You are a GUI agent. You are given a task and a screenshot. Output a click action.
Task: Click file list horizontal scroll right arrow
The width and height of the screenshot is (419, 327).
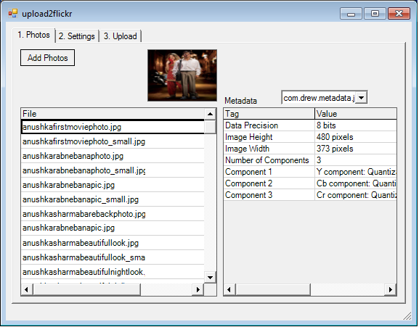[x=198, y=289]
